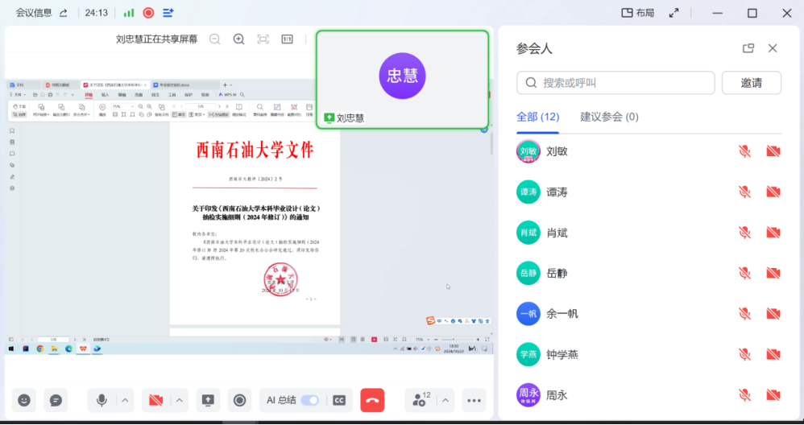Click 谭涛's camera off icon
This screenshot has height=425, width=804.
(773, 192)
